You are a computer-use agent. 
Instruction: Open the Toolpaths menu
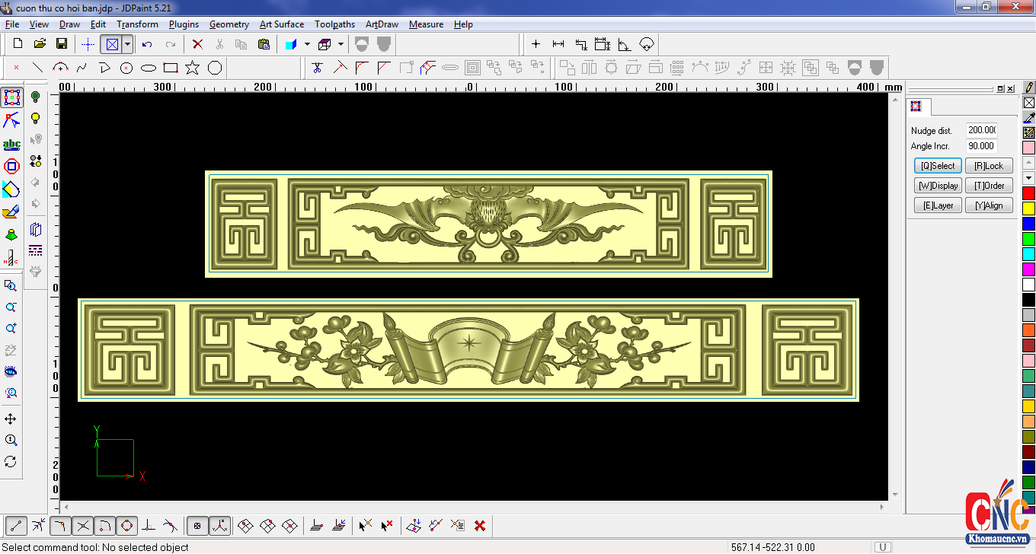[x=334, y=24]
